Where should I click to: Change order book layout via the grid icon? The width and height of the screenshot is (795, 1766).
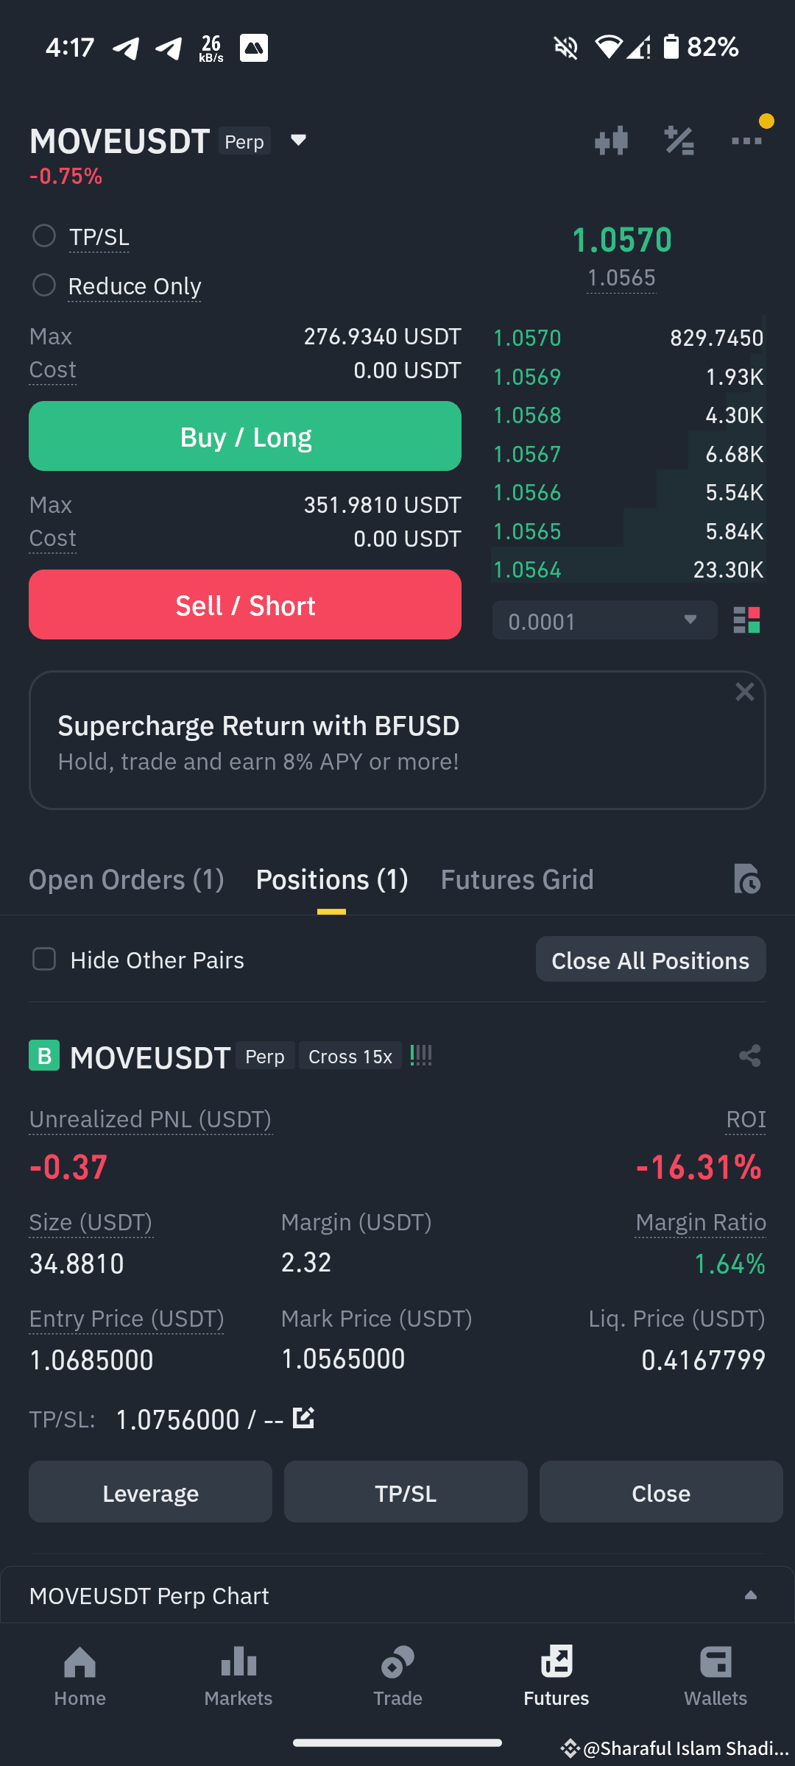[746, 620]
